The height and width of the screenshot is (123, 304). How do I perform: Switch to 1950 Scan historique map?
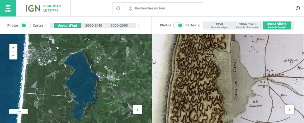tap(219, 25)
